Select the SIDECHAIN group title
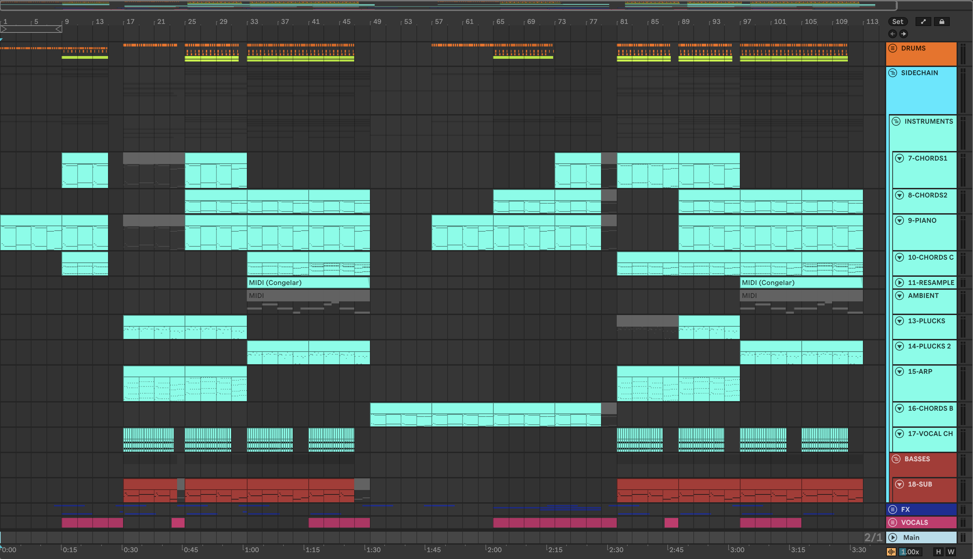The width and height of the screenshot is (973, 559). click(919, 72)
